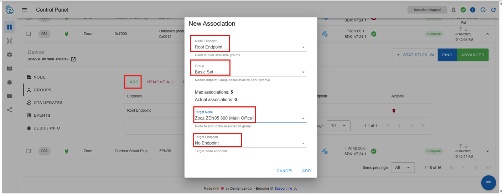Click the green controller swap icon
Screen dimensions: 502x195
pyautogui.click(x=463, y=10)
